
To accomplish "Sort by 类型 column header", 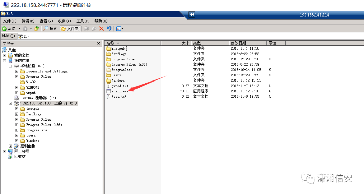I will tap(210, 43).
